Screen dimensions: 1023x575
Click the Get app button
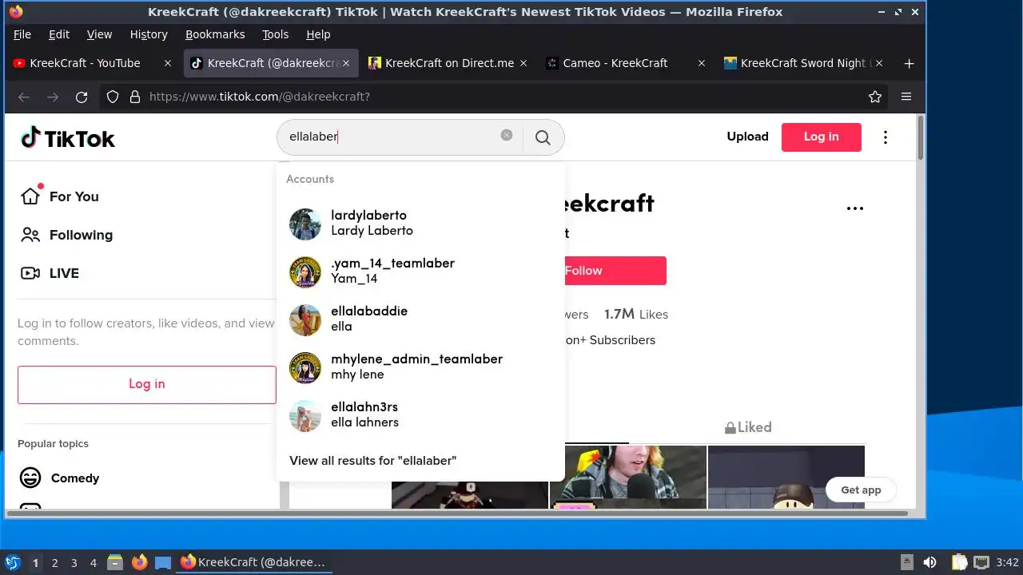pos(861,490)
